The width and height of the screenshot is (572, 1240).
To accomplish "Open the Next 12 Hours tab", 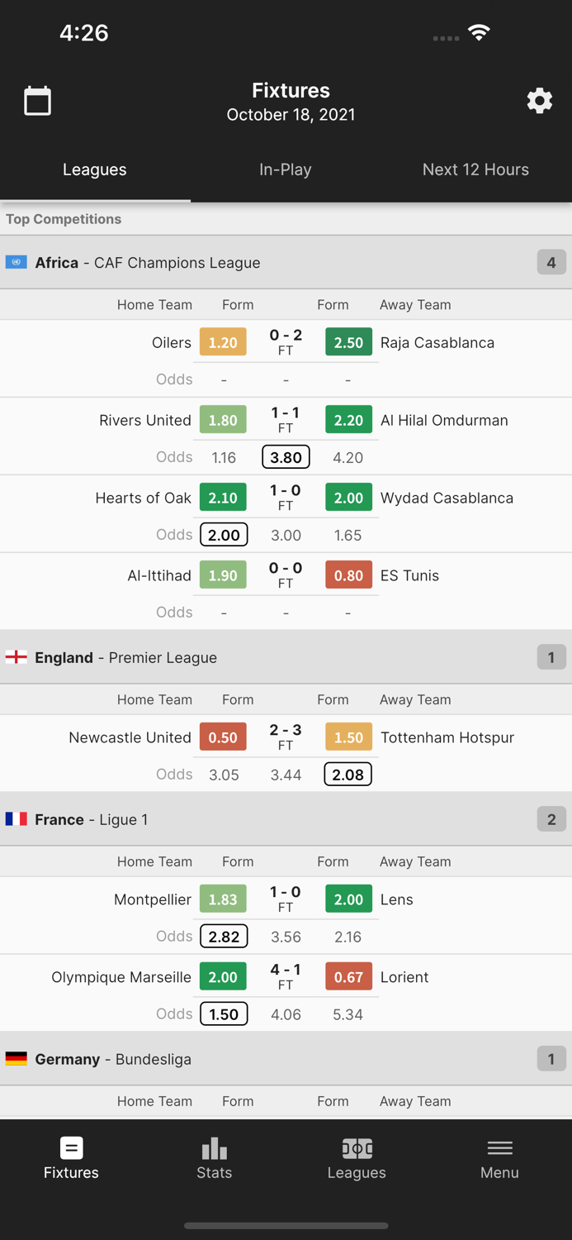I will (x=476, y=169).
